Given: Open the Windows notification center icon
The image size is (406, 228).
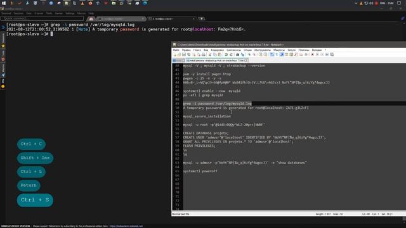Looking at the screenshot, I should tap(399, 3).
